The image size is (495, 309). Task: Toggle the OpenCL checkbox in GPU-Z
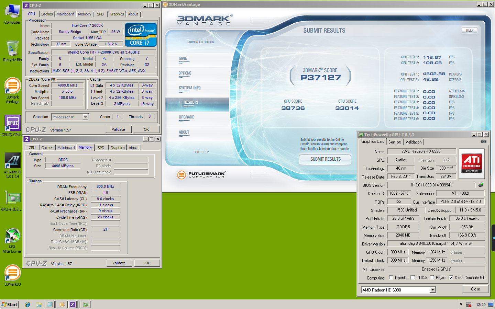coord(391,278)
